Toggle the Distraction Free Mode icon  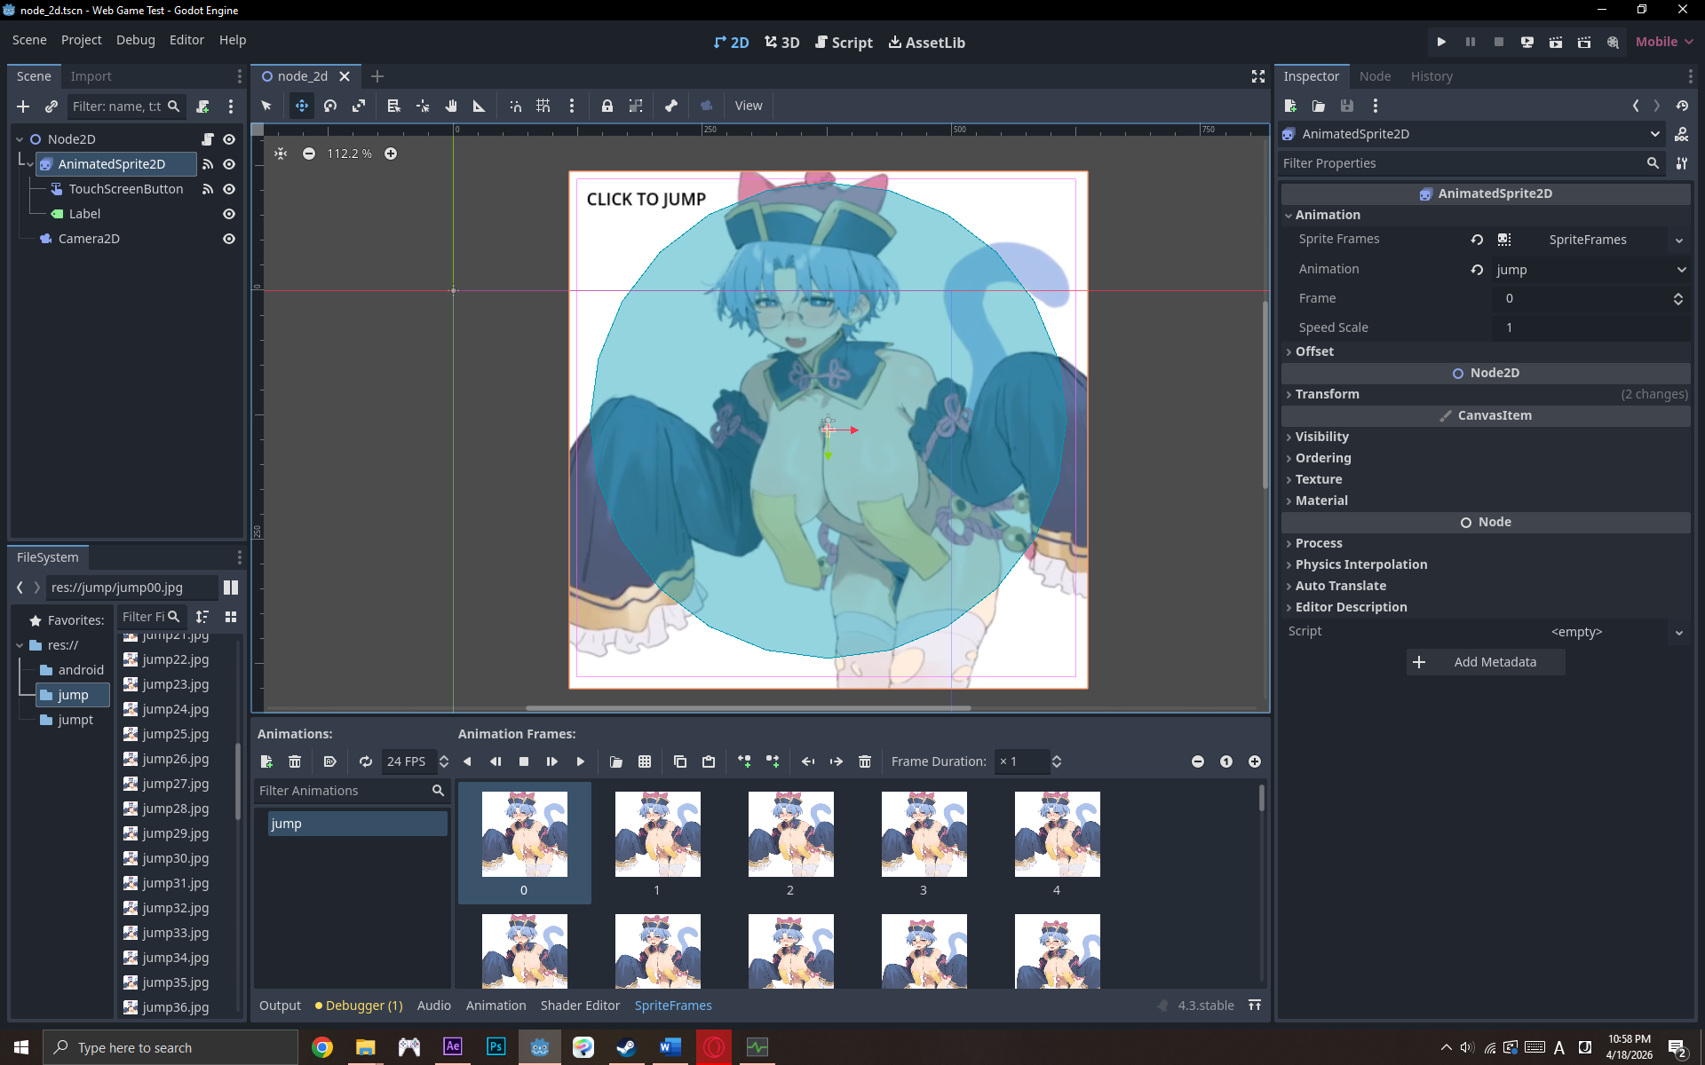pyautogui.click(x=1258, y=76)
